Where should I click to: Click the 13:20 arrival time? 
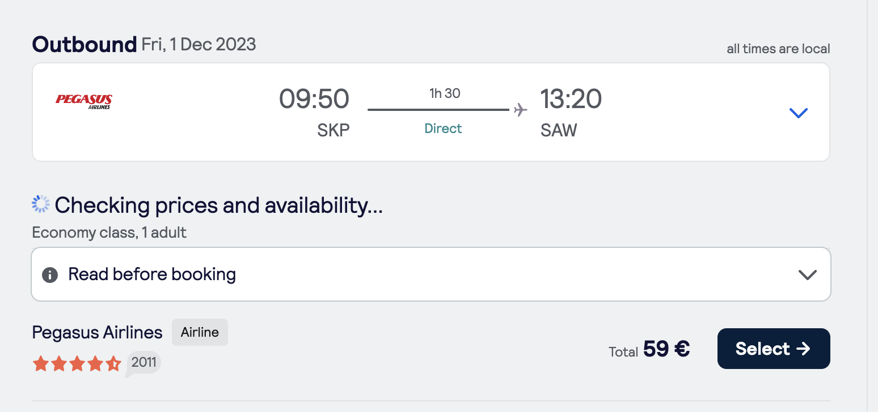point(571,99)
